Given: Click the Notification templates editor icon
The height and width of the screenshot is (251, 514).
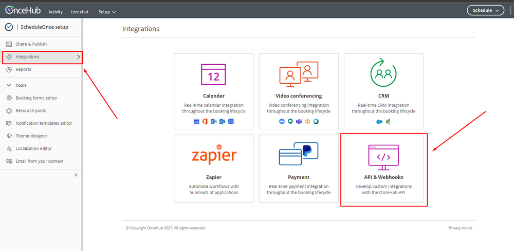Looking at the screenshot, I should point(9,123).
